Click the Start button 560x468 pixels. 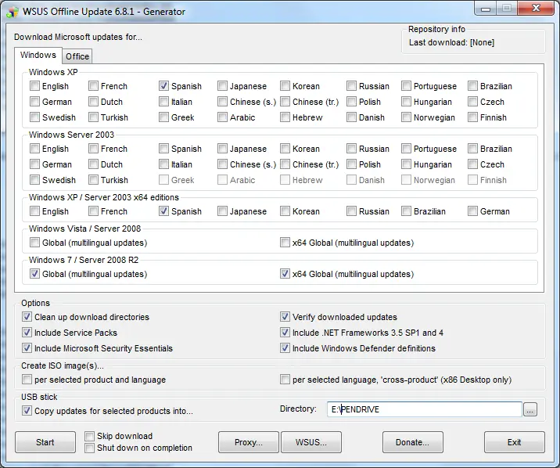coord(45,442)
